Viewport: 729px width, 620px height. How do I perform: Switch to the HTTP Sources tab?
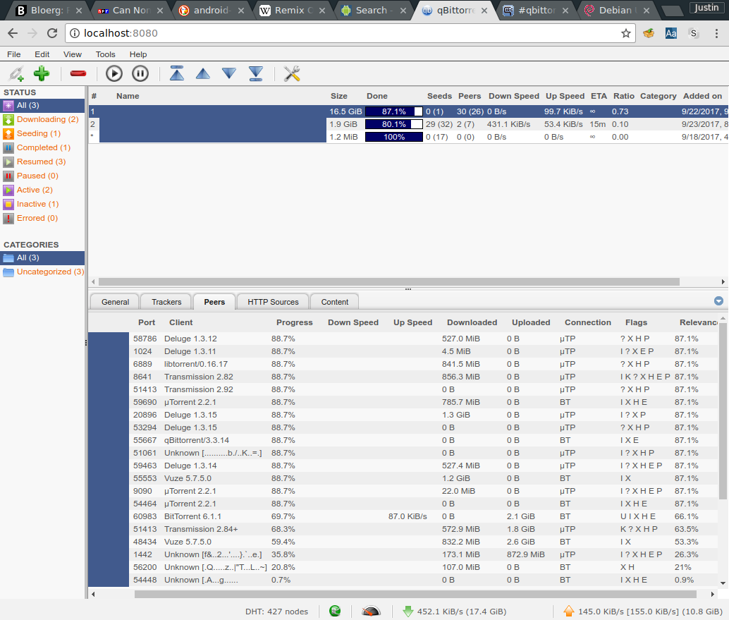(273, 302)
